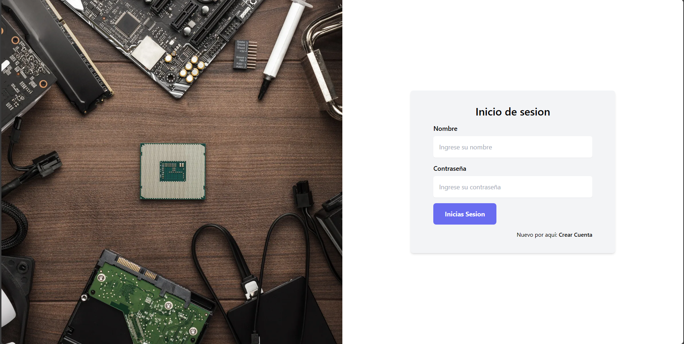Image resolution: width=684 pixels, height=344 pixels.
Task: Click the 'Inicio de sesion' heading
Action: [512, 112]
